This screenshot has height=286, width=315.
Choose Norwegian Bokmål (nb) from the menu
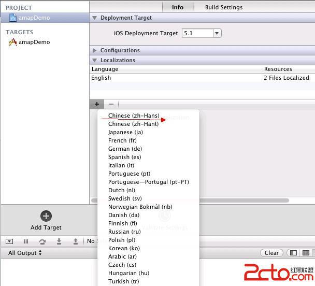[148, 207]
